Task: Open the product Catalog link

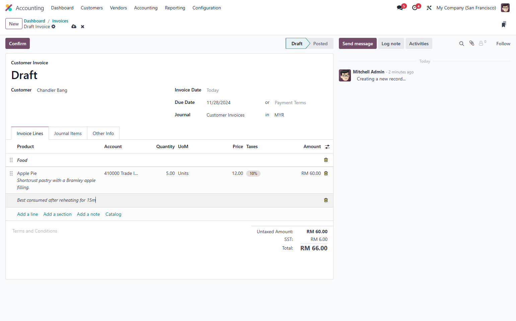Action: [113, 214]
